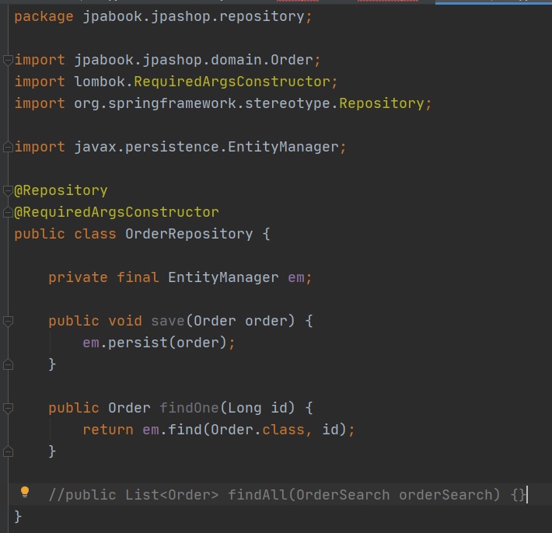Click "stereotype" in the springframework import

(287, 103)
